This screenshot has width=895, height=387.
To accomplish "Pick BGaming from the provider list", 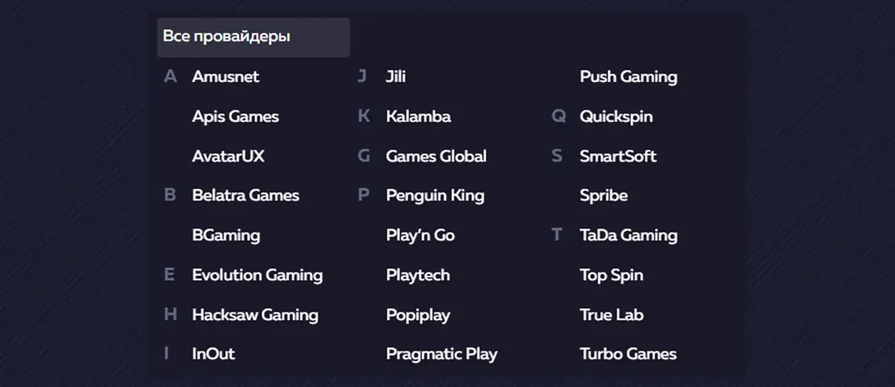I will point(226,236).
